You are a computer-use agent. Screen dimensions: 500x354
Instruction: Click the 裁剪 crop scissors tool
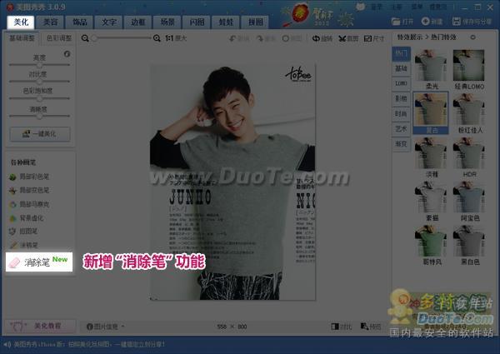point(348,38)
